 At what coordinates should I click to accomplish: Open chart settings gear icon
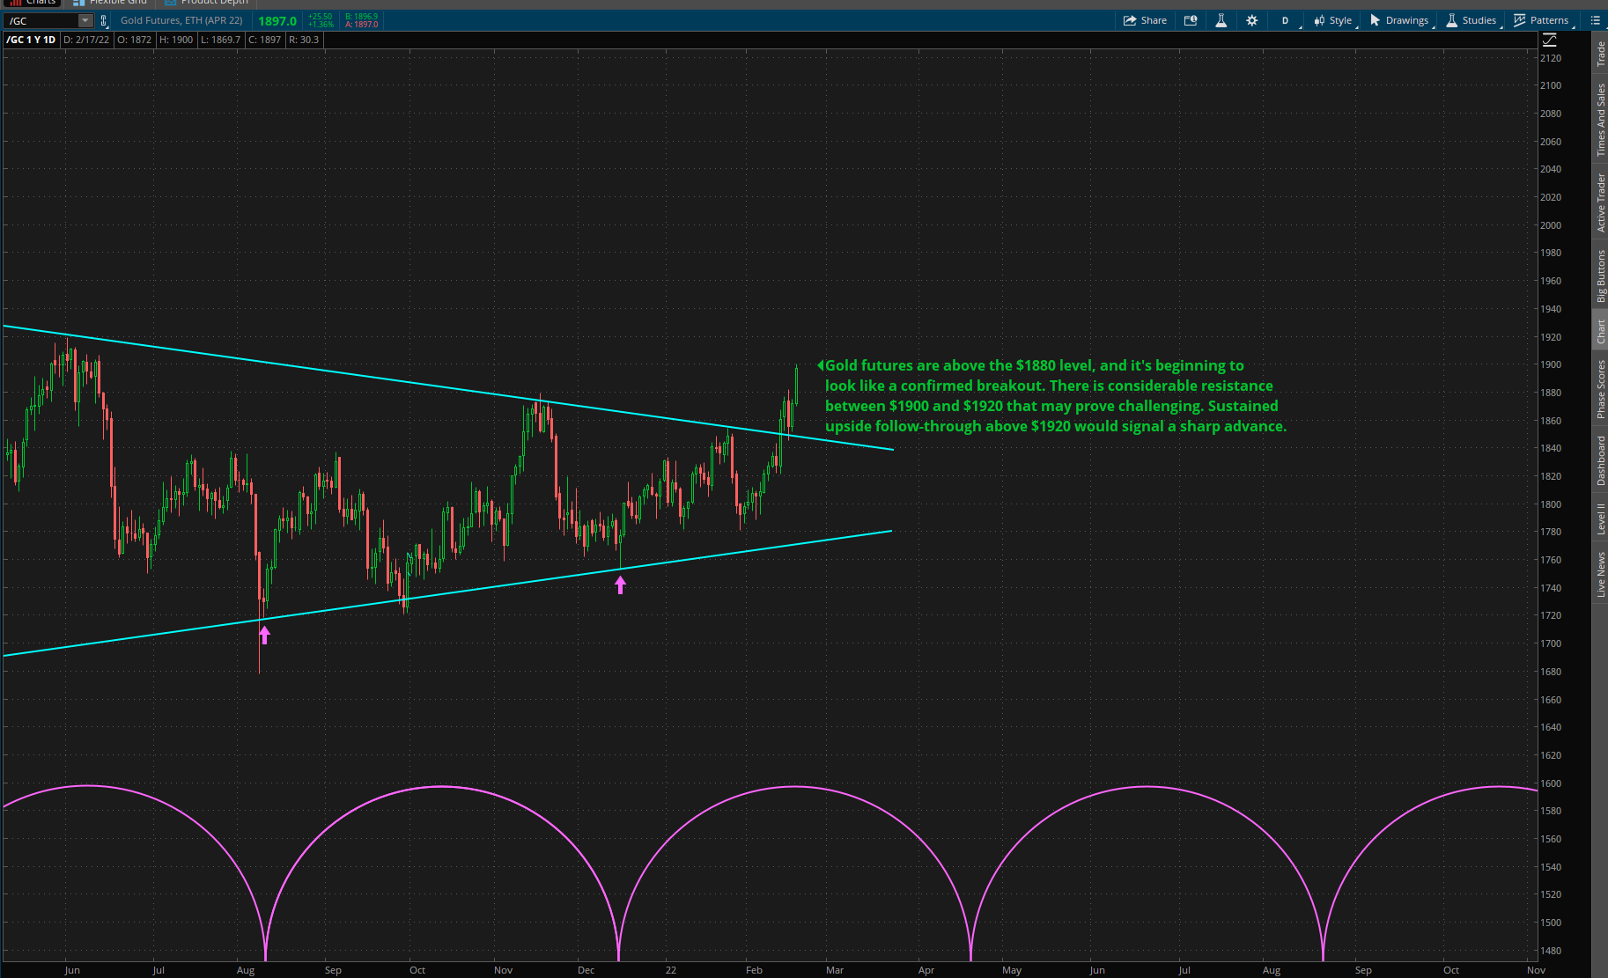pos(1251,20)
